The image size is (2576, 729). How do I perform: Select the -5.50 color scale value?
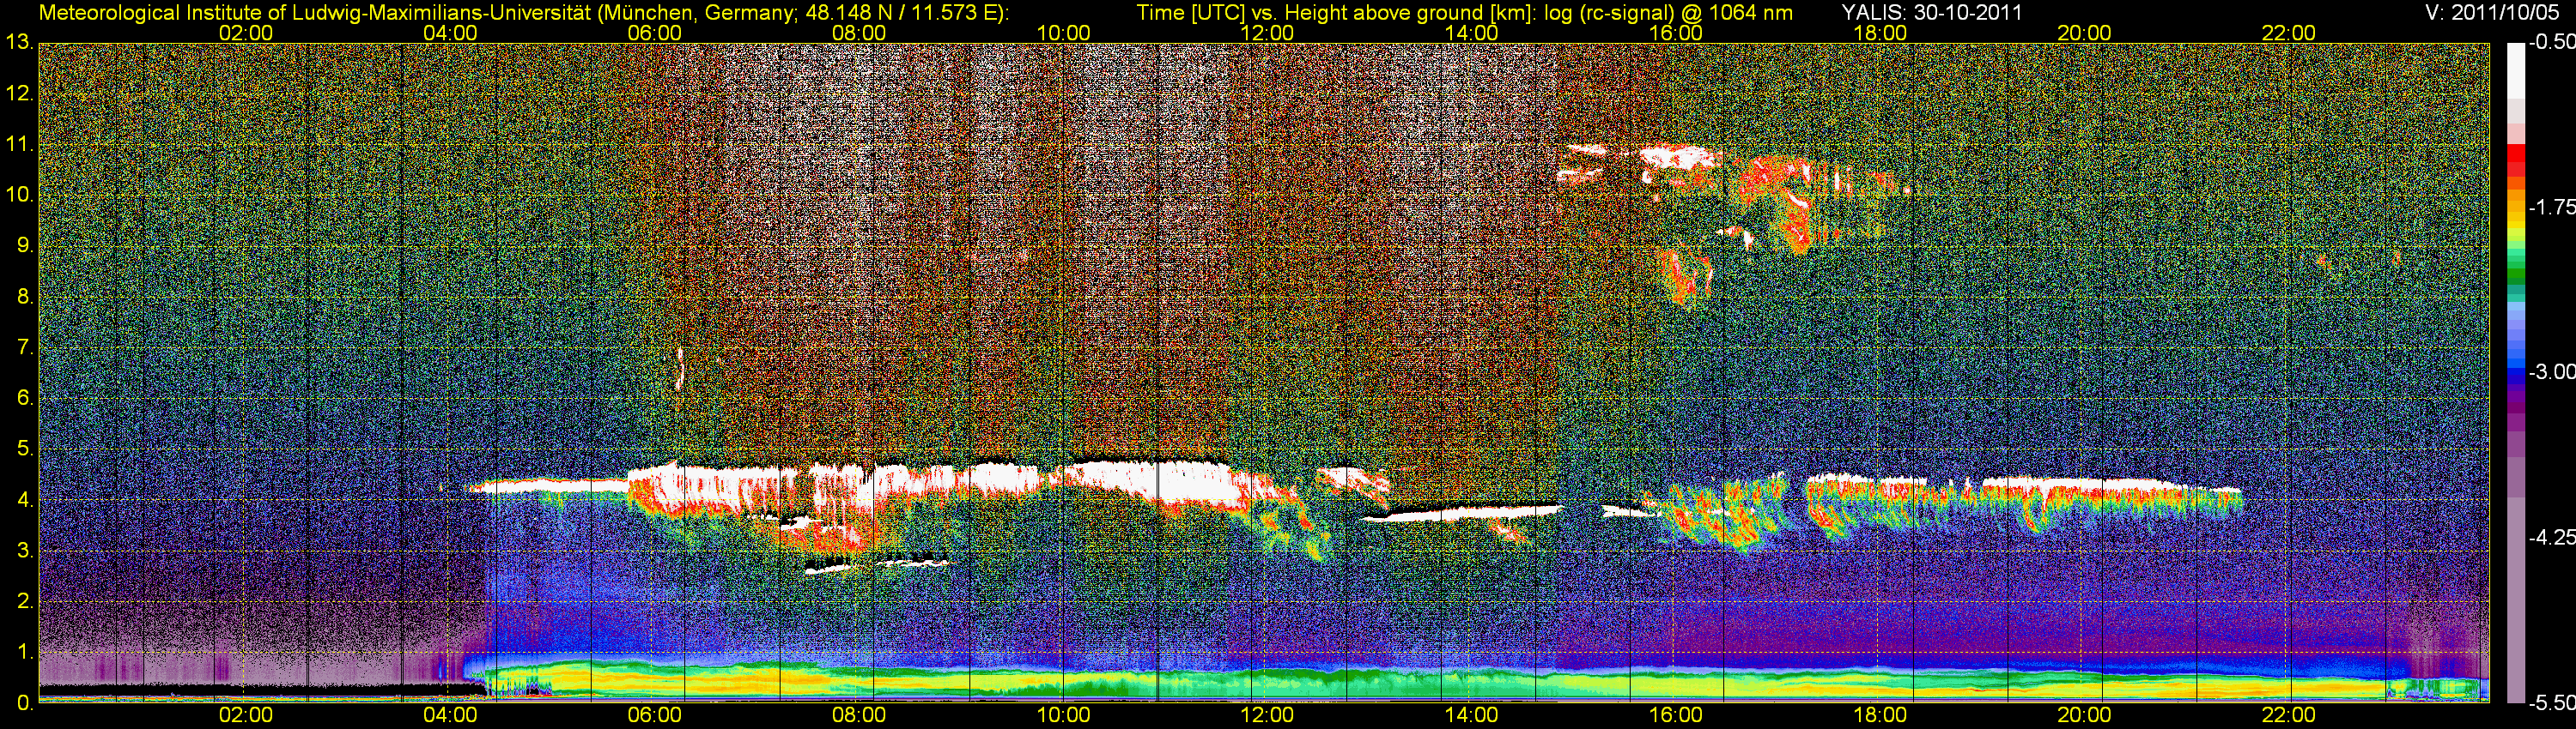pyautogui.click(x=2551, y=703)
